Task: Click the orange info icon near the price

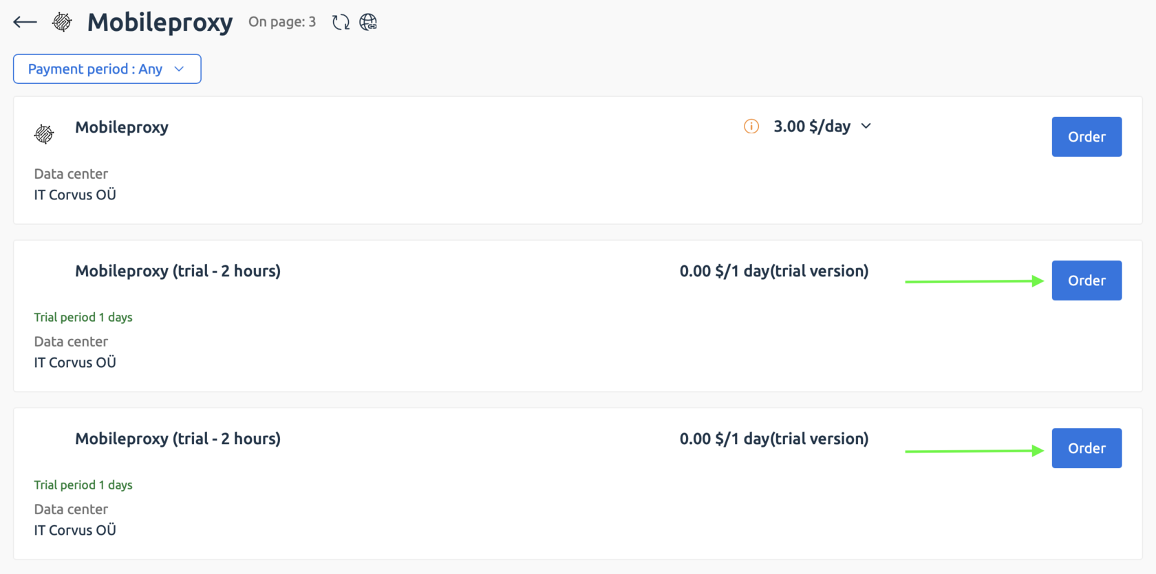Action: coord(751,126)
